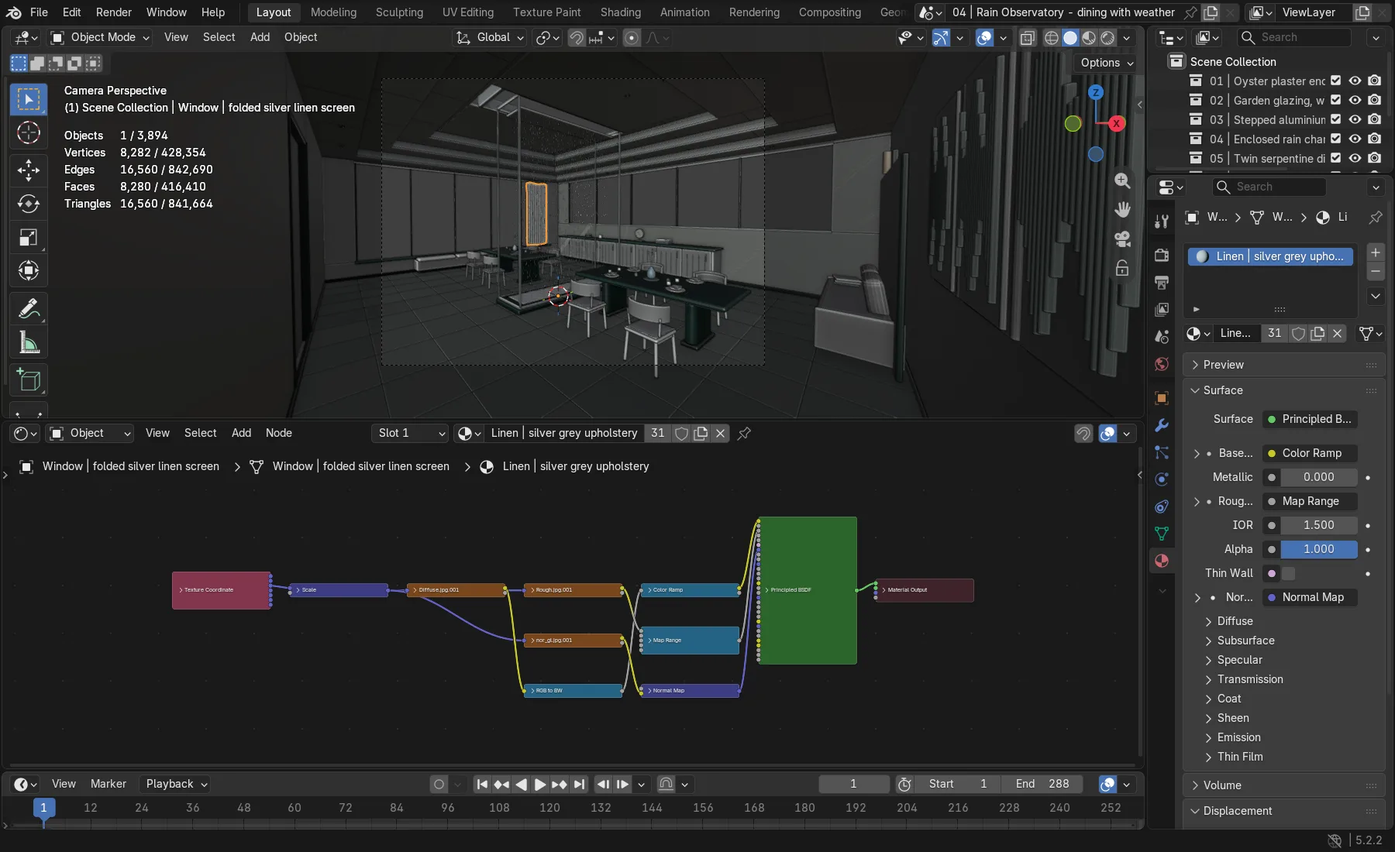Screen dimensions: 1395x852
Task: Jump to the timeline end frame
Action: 579,784
